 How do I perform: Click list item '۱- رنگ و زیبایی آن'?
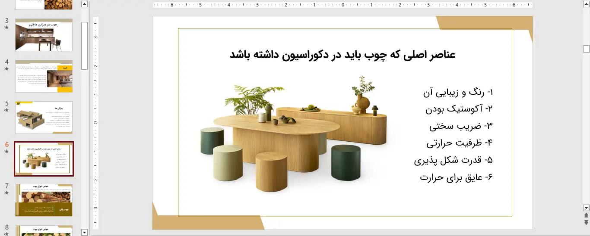(458, 92)
